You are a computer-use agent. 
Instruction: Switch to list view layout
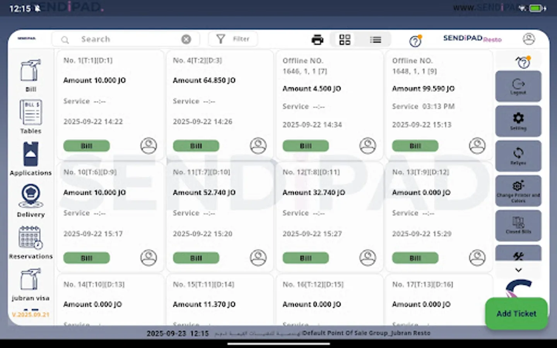coord(375,39)
